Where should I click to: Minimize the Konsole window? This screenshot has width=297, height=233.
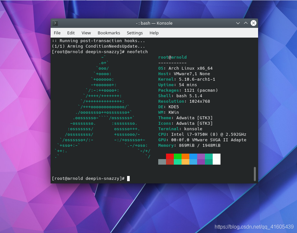(238, 23)
